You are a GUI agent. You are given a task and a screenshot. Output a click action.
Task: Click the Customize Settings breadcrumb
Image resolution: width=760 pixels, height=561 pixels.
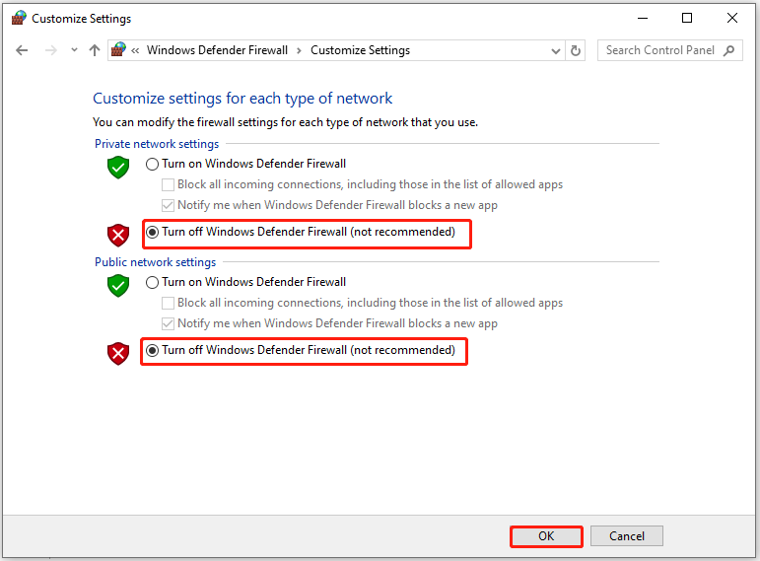[x=360, y=50]
